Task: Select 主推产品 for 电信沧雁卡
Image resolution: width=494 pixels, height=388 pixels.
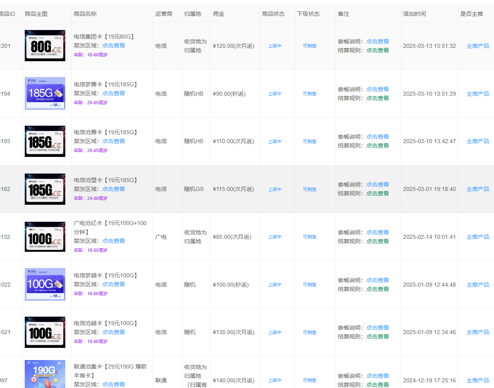Action: pyautogui.click(x=478, y=141)
